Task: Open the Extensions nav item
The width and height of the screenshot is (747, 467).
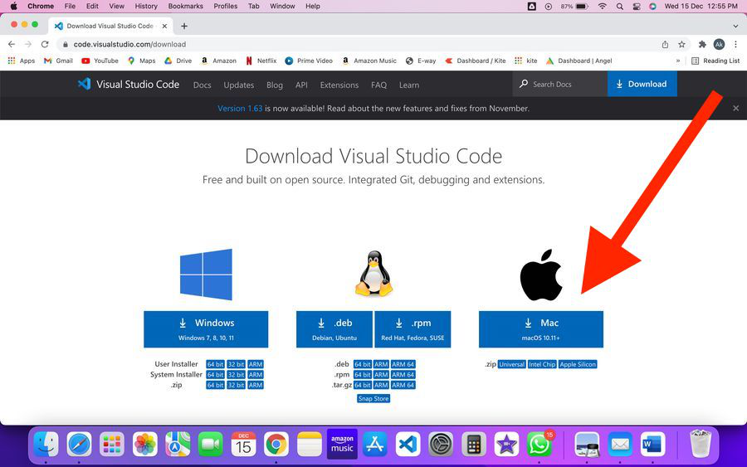Action: point(339,85)
